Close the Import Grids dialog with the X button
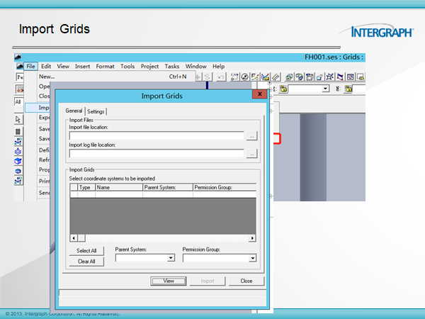This screenshot has height=319, width=425. [260, 94]
